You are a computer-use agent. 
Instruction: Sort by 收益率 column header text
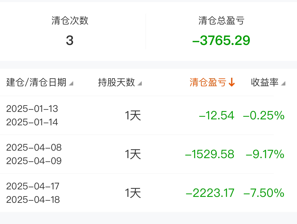tap(265, 82)
